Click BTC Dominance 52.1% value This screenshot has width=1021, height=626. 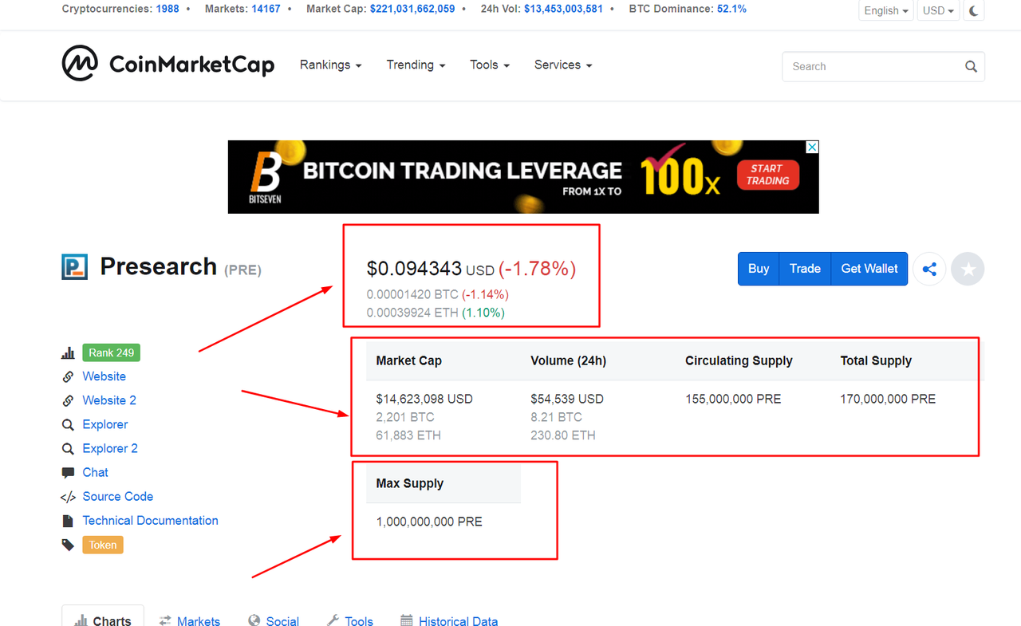(732, 10)
